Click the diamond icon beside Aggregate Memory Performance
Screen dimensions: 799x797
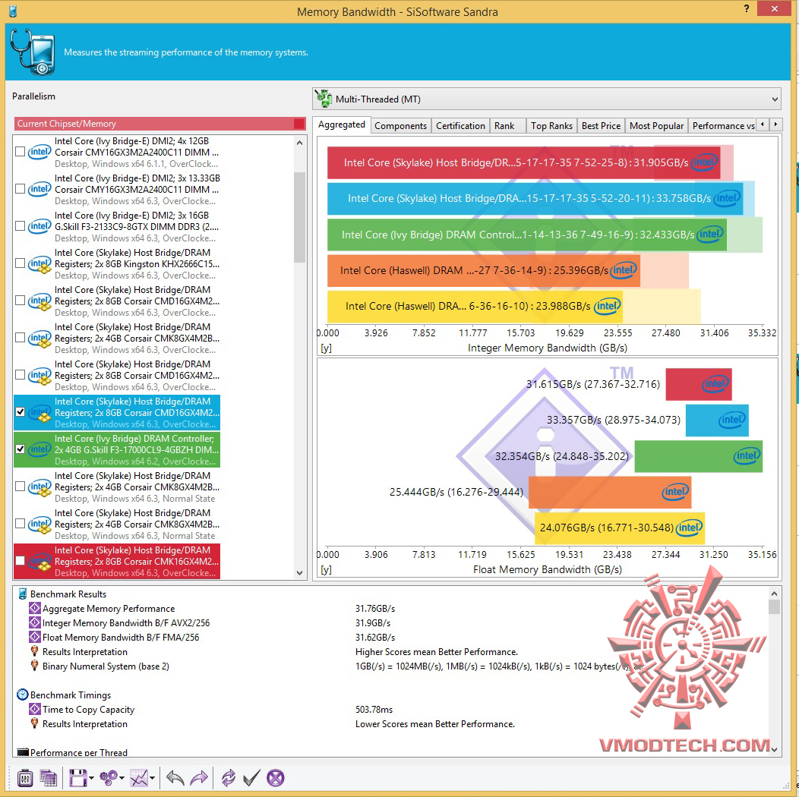(35, 608)
